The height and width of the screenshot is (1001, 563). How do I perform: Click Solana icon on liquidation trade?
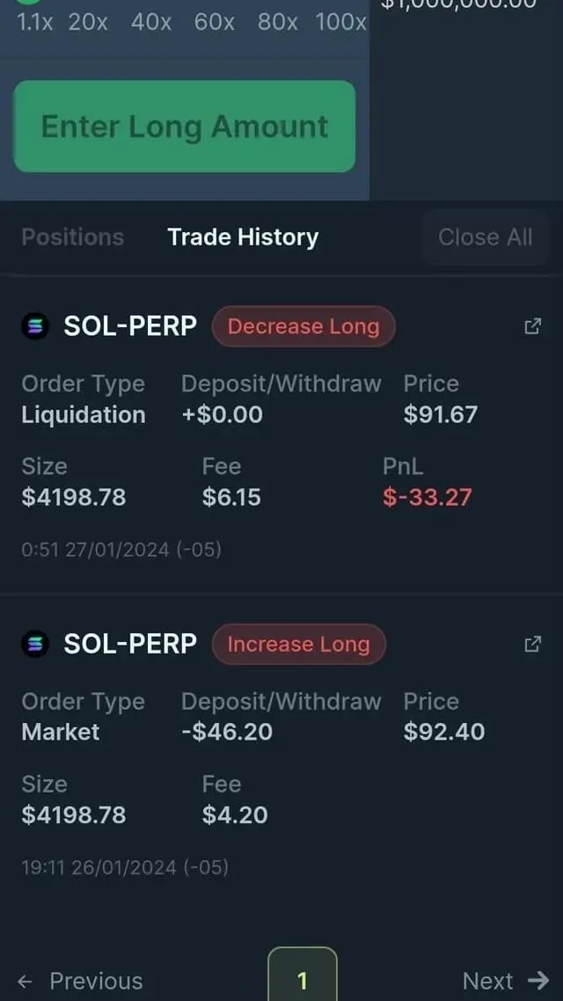34,326
